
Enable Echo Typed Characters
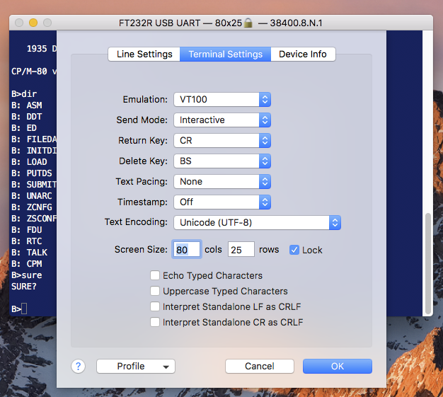[155, 275]
